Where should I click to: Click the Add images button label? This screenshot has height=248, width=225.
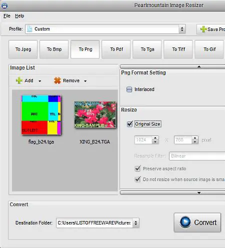tap(29, 80)
